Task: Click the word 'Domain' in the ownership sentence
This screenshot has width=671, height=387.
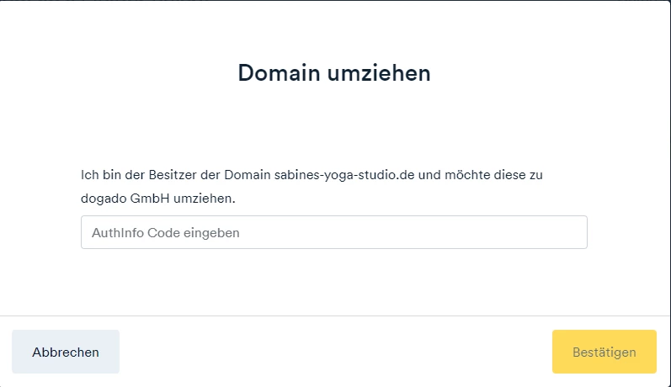Action: pos(248,175)
